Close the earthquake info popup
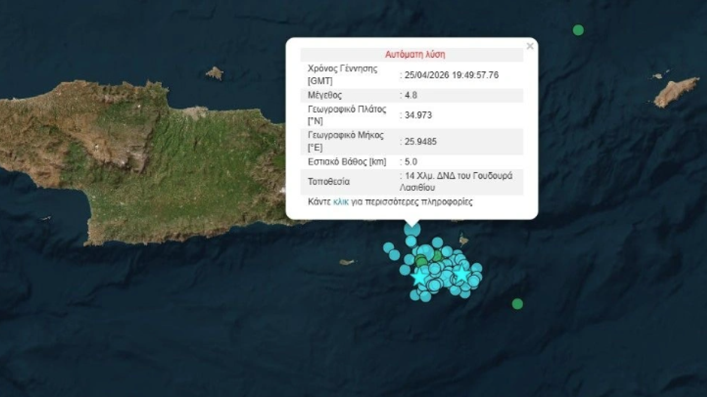 coord(530,46)
